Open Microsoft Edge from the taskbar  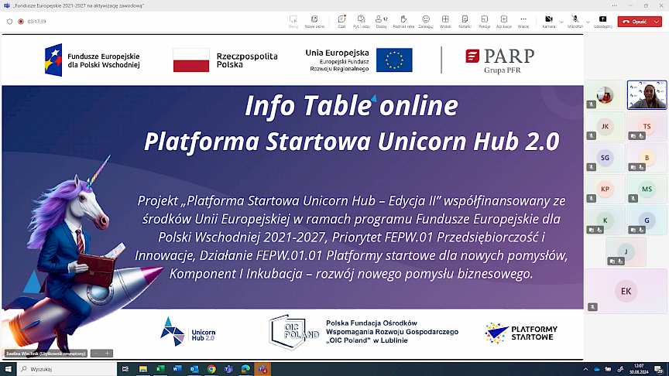[x=245, y=369]
